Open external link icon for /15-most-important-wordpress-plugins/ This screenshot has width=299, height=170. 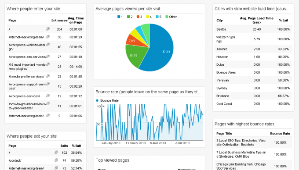[x=48, y=64]
